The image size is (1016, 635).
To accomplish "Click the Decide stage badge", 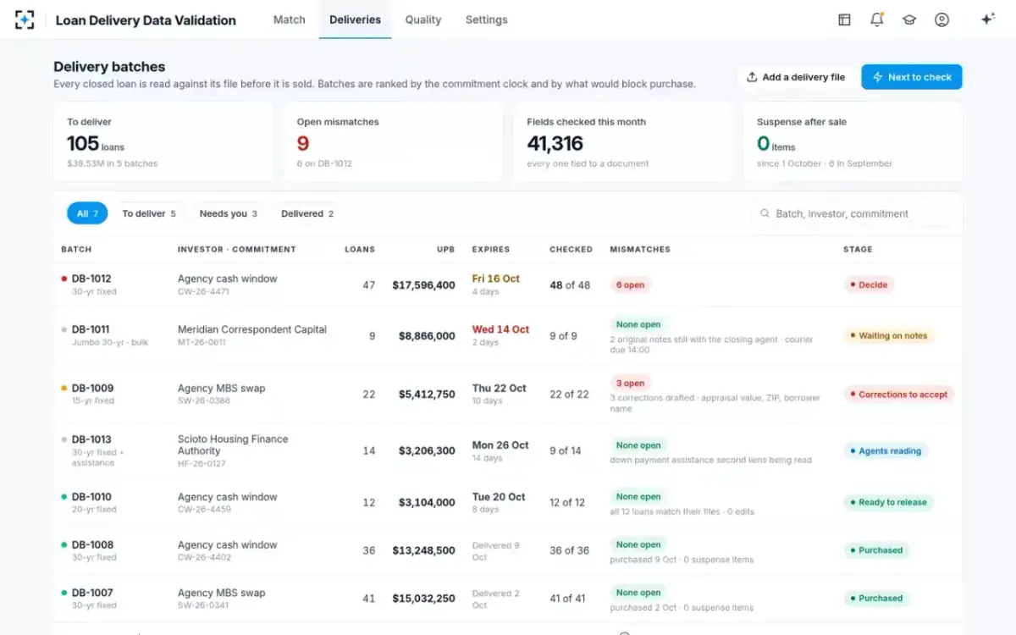I will [870, 285].
